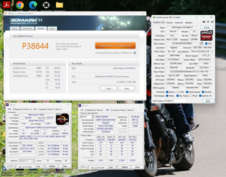Viewport: 226px width, 177px height.
Task: Click the left CPU-Z title bar icon
Action: 7,105
